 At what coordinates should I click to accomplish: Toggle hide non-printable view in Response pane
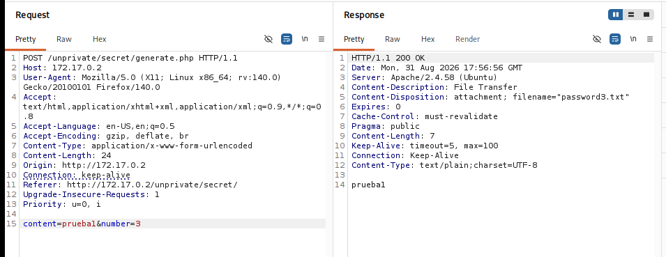coord(597,39)
